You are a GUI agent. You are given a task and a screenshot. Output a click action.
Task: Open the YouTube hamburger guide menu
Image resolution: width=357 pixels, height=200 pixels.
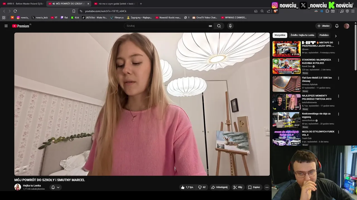[6, 26]
